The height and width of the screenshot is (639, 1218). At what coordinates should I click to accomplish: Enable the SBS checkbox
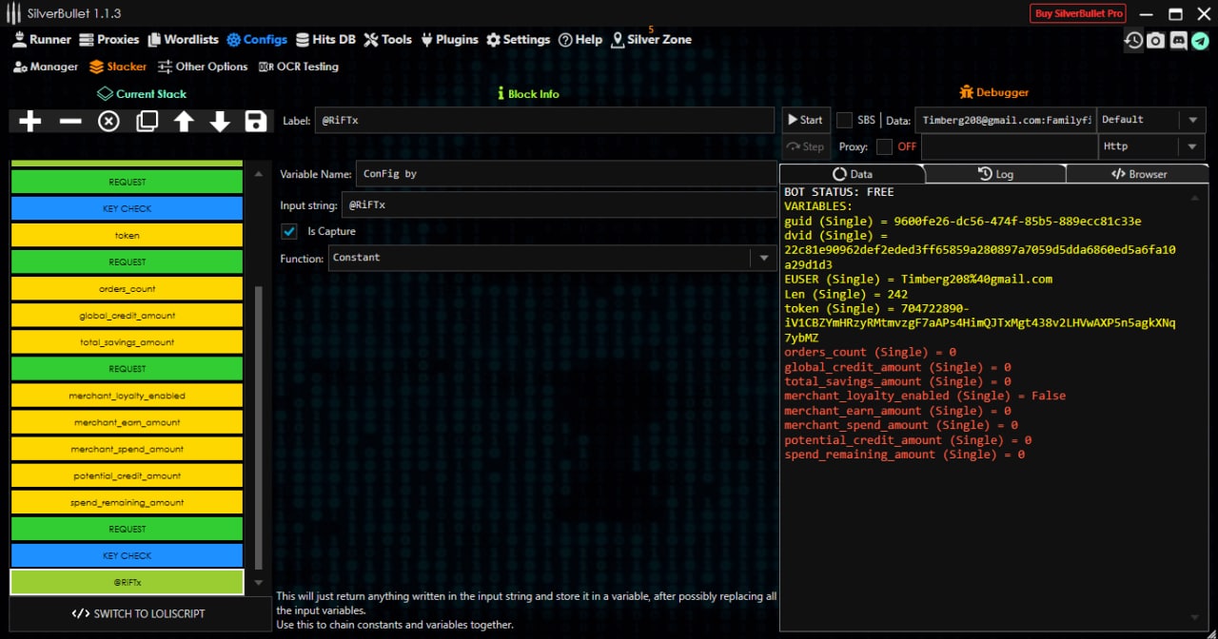click(x=844, y=120)
